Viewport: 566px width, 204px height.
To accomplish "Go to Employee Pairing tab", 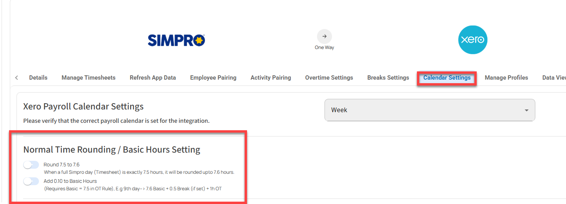I will (213, 78).
